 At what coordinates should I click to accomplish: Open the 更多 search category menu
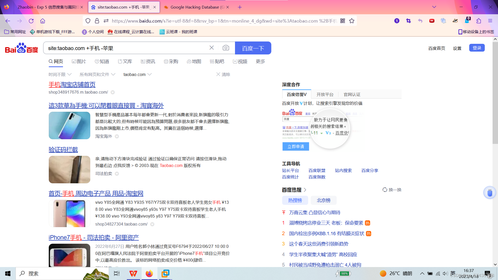tap(260, 61)
